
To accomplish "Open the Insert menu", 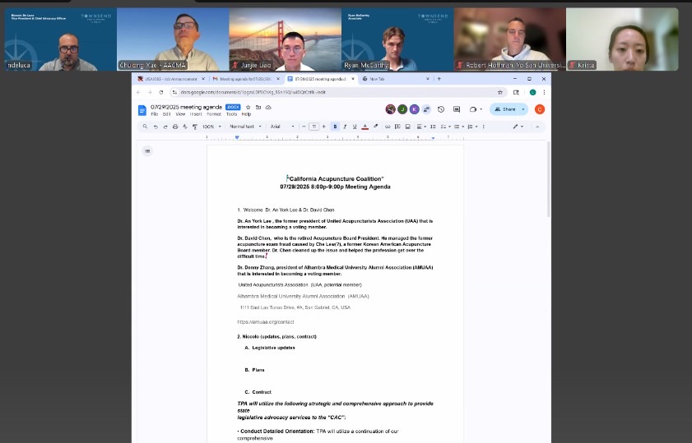I will click(x=196, y=114).
